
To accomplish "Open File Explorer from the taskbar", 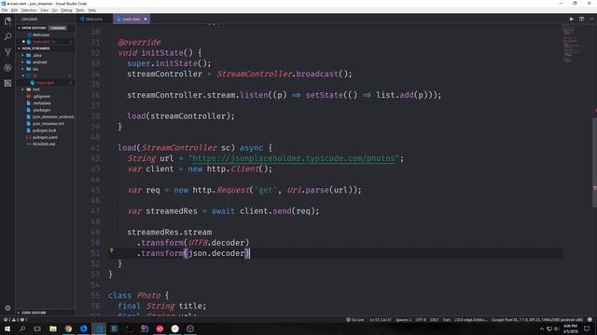I will 53,328.
